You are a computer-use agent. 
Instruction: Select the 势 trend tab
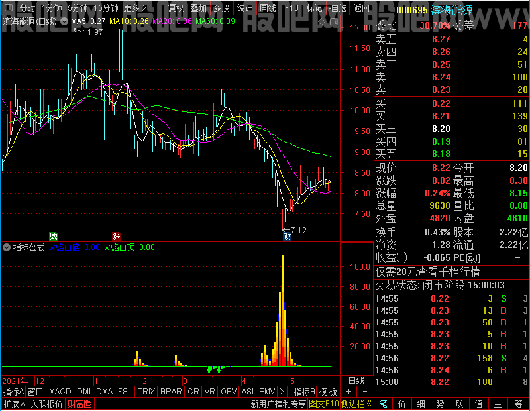440,404
